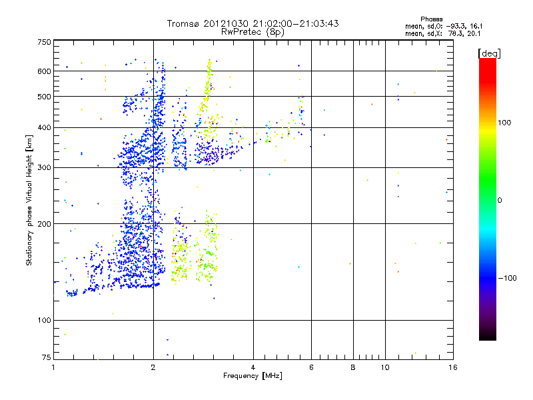Click the "100" colorbar tick label
Image resolution: width=533 pixels, height=400 pixels.
(x=504, y=123)
